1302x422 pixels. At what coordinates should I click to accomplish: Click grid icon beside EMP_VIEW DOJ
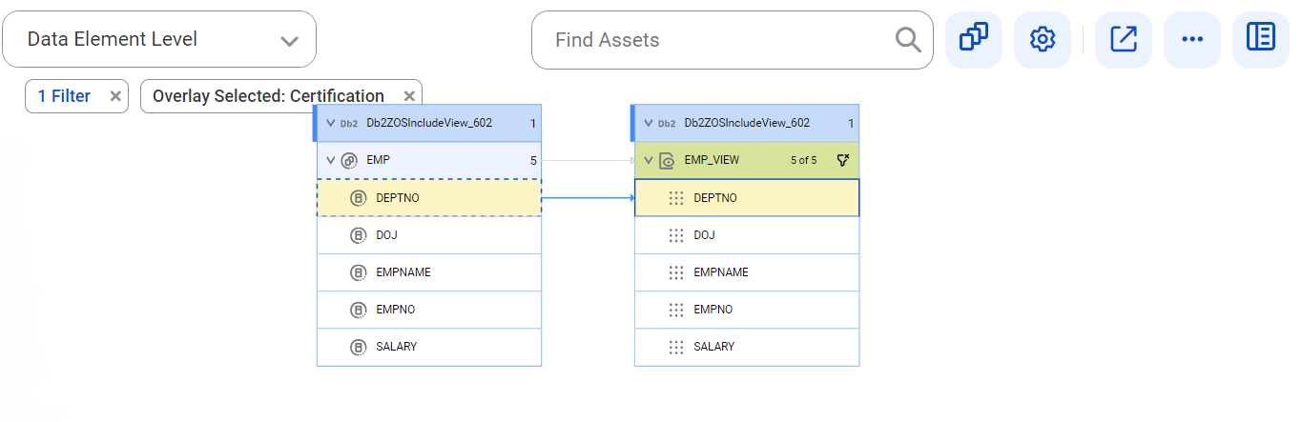676,235
